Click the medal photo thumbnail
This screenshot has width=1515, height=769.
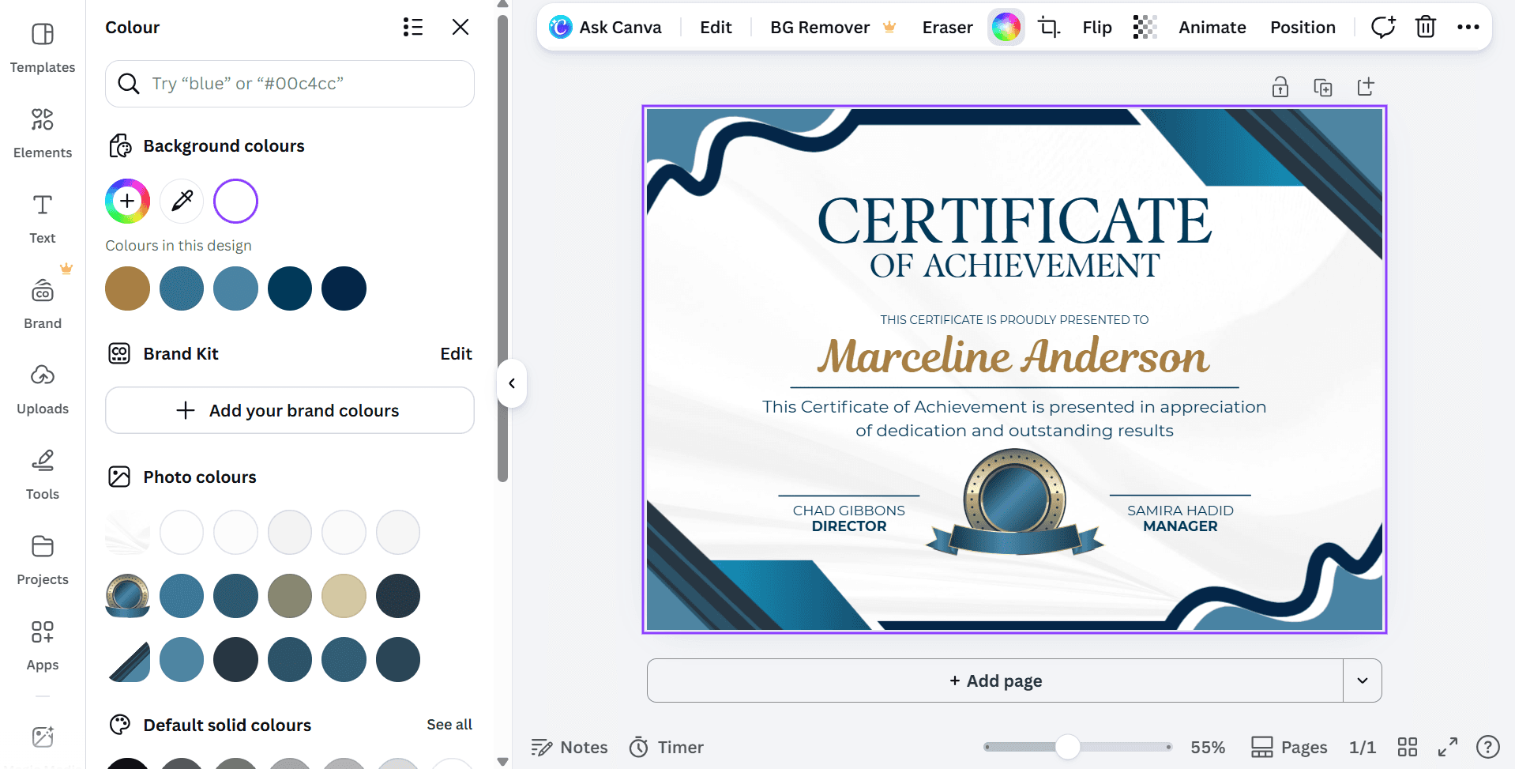coord(127,596)
